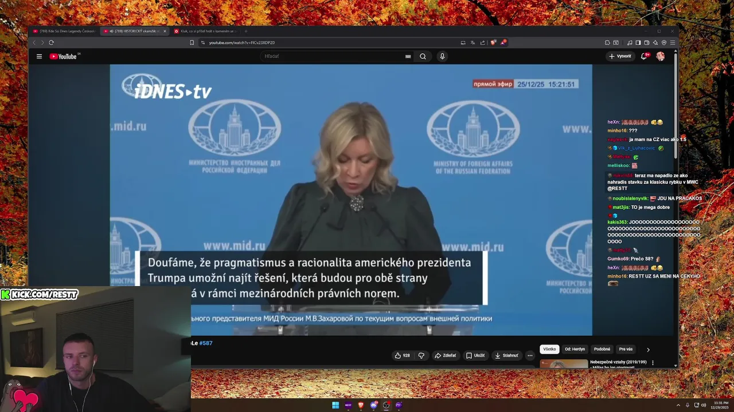Reload the current page
This screenshot has height=412, width=734.
51,42
